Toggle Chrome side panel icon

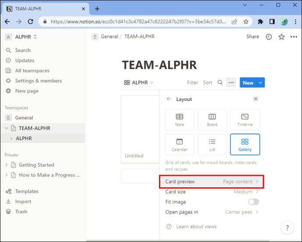click(272, 21)
